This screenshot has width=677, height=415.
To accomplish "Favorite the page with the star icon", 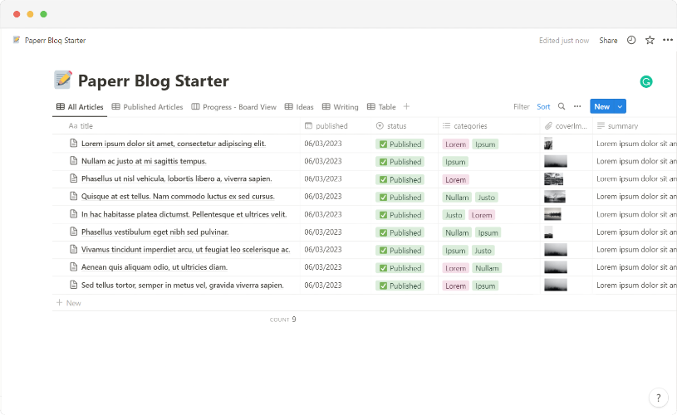I will point(650,40).
